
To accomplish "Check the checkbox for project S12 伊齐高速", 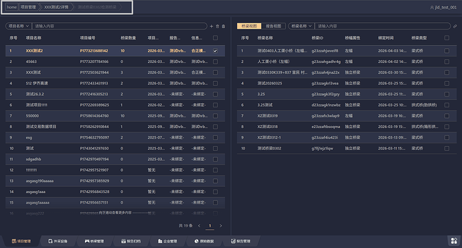I will 216,84.
